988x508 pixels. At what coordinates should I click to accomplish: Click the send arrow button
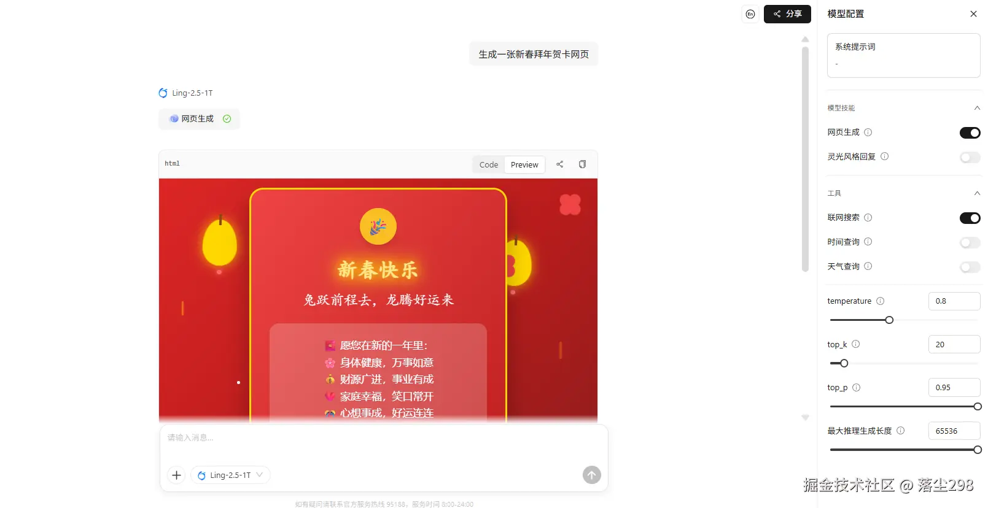tap(591, 475)
